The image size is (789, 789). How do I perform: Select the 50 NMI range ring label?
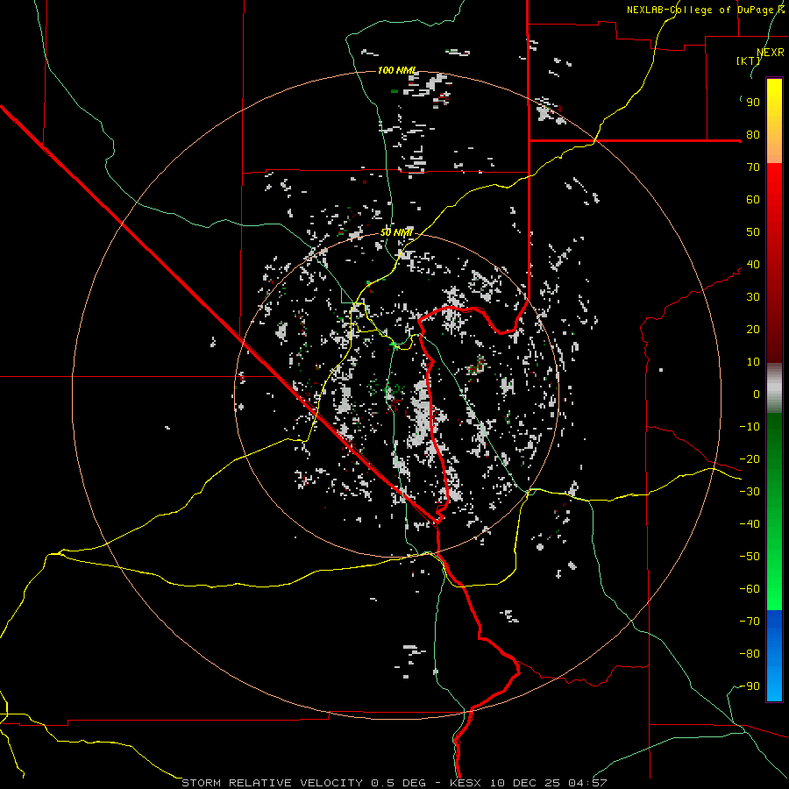coord(396,232)
